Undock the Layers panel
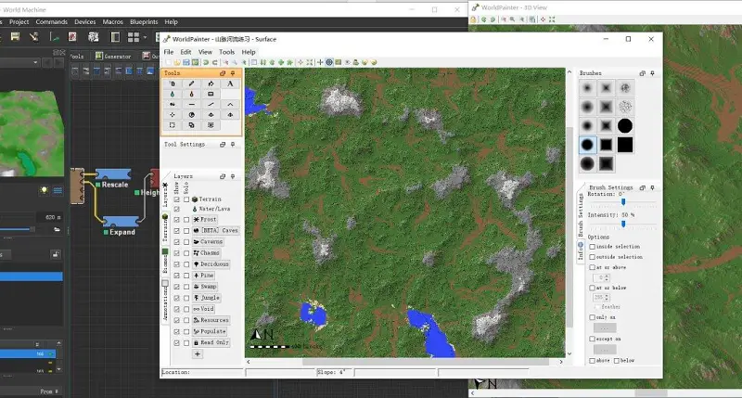 click(223, 176)
